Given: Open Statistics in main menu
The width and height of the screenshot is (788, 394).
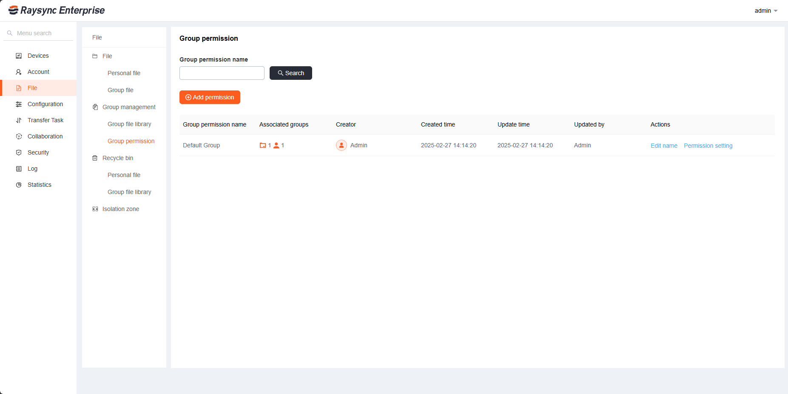Looking at the screenshot, I should click(38, 185).
